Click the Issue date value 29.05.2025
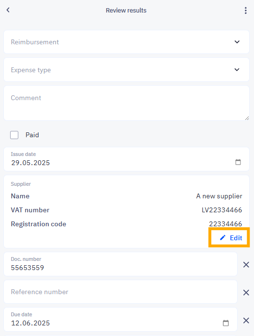Image resolution: width=254 pixels, height=336 pixels. coord(30,163)
